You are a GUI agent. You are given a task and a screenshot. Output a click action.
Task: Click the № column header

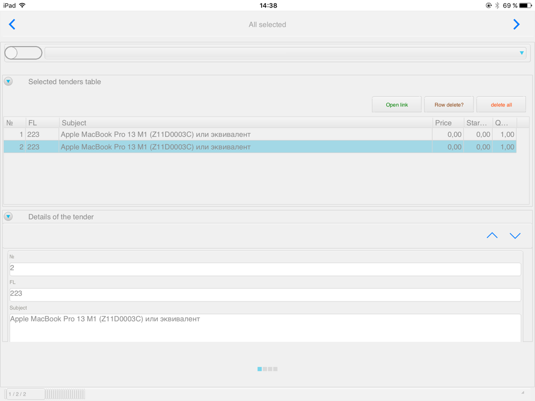[14, 123]
